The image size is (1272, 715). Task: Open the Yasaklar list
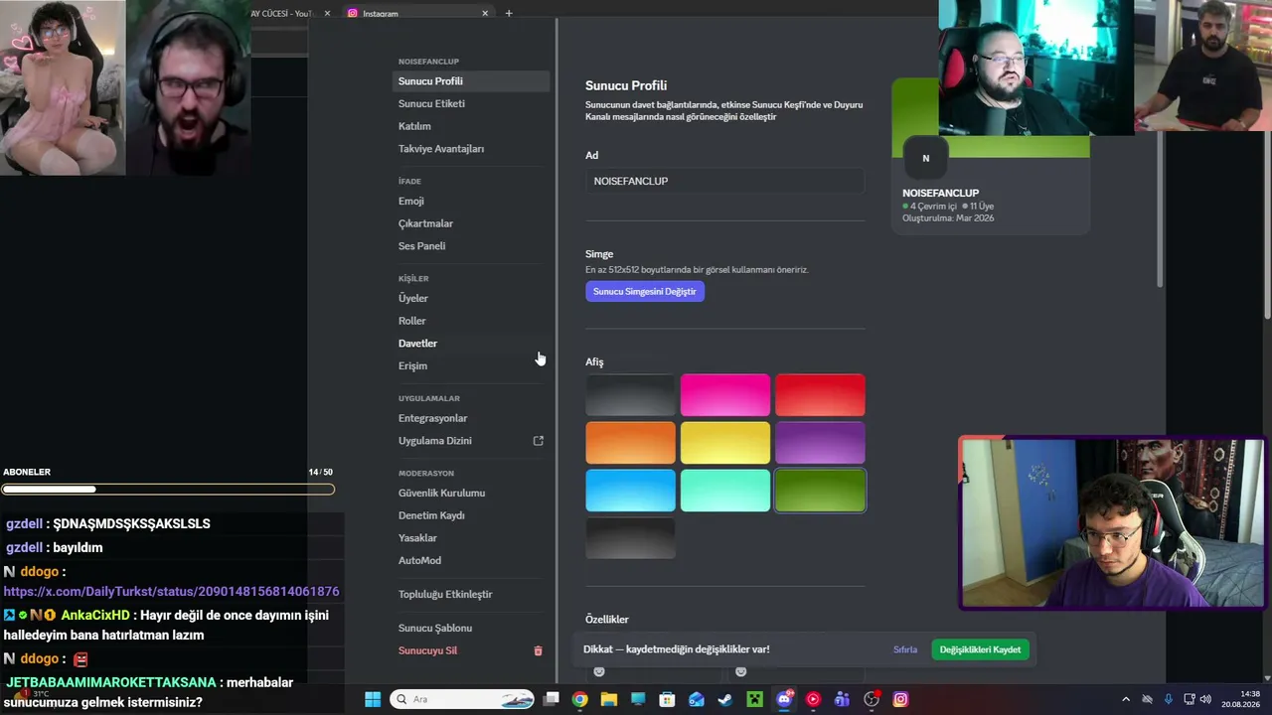[471, 538]
